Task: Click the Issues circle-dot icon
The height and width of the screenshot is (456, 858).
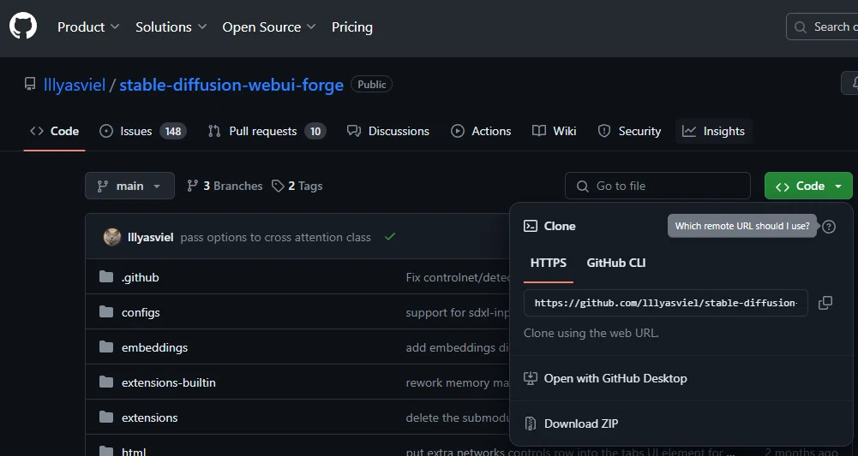Action: pyautogui.click(x=106, y=131)
